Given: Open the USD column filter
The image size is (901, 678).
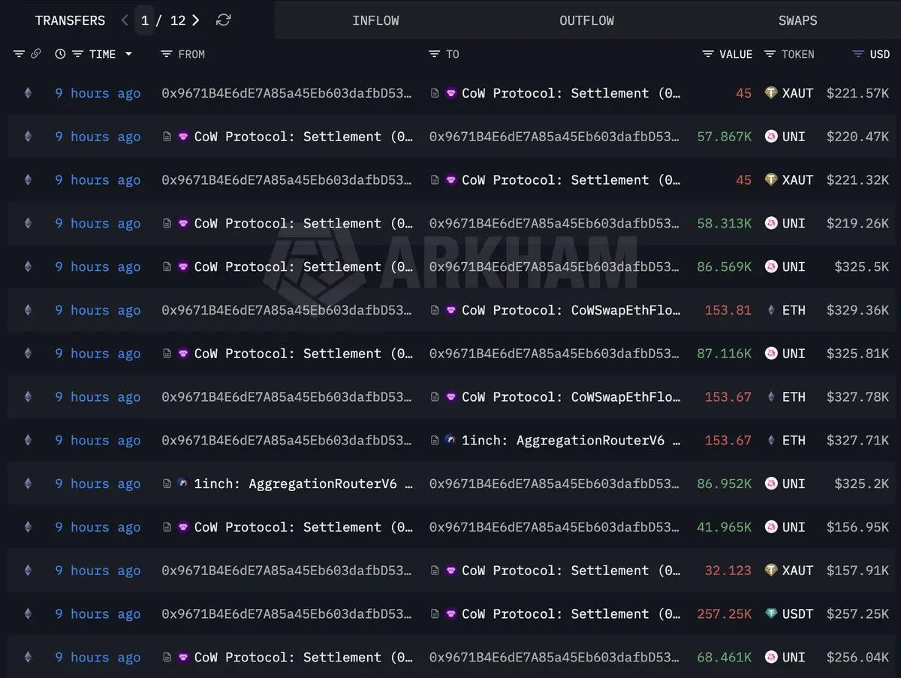Looking at the screenshot, I should (859, 54).
